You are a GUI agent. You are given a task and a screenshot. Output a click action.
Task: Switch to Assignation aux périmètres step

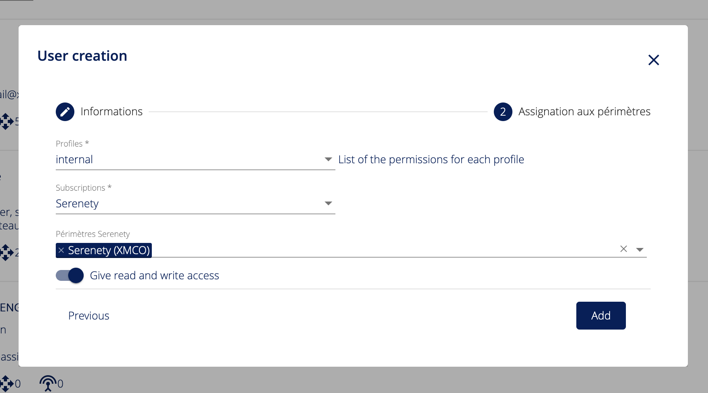pyautogui.click(x=584, y=112)
